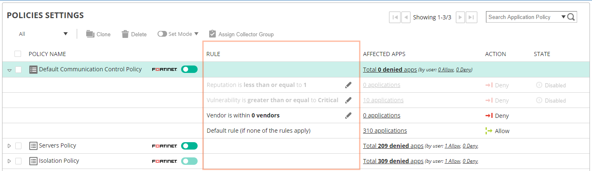Click Assign Collector Group icon
592x171 pixels.
(x=212, y=34)
